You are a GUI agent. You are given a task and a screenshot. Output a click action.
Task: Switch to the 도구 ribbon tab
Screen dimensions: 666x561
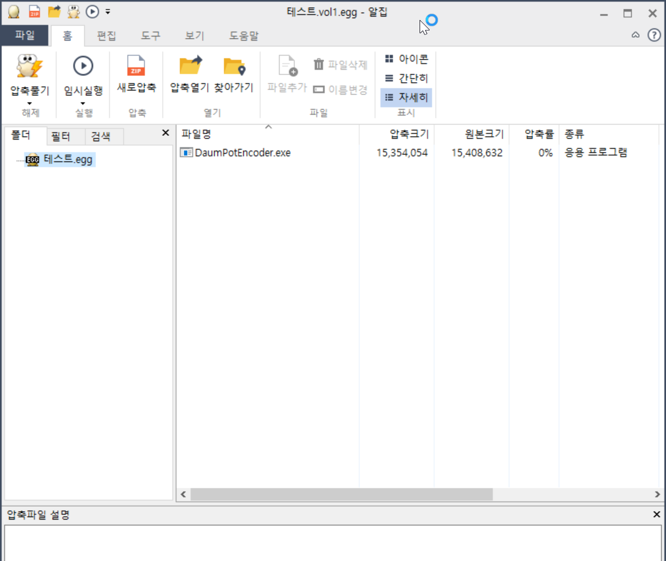[x=150, y=36]
